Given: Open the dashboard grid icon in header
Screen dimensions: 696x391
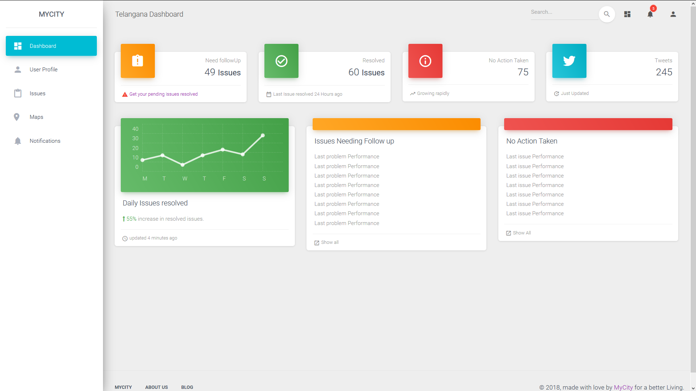Looking at the screenshot, I should click(627, 14).
